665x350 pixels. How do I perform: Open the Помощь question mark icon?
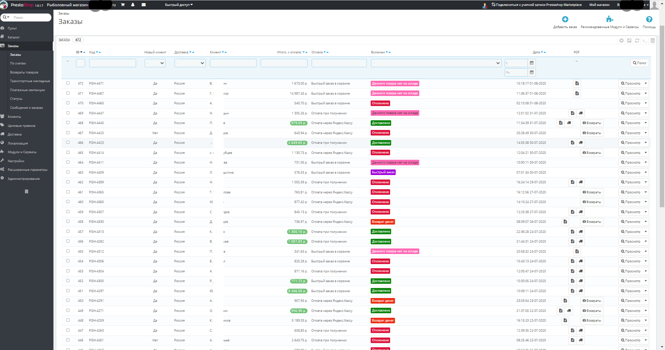[649, 19]
